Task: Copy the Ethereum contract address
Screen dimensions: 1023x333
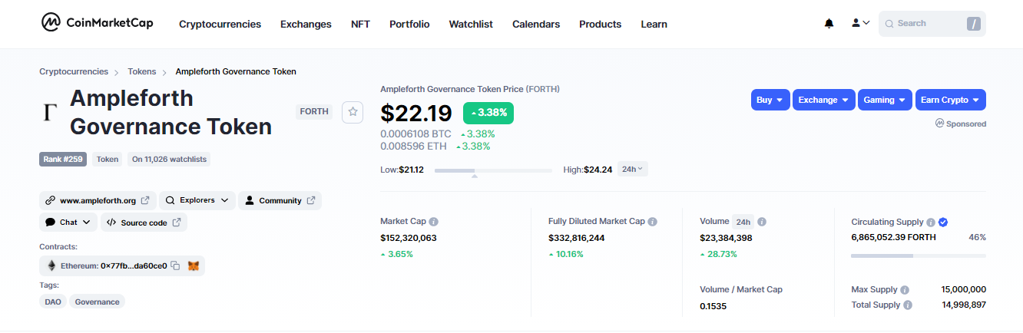Action: click(175, 265)
